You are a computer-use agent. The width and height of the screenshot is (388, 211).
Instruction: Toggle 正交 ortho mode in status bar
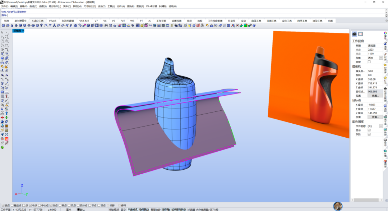(123, 210)
